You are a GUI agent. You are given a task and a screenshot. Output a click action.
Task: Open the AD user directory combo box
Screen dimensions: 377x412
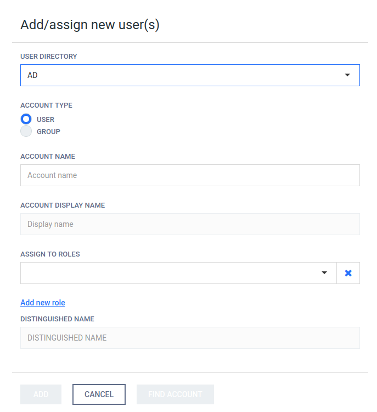[x=190, y=75]
